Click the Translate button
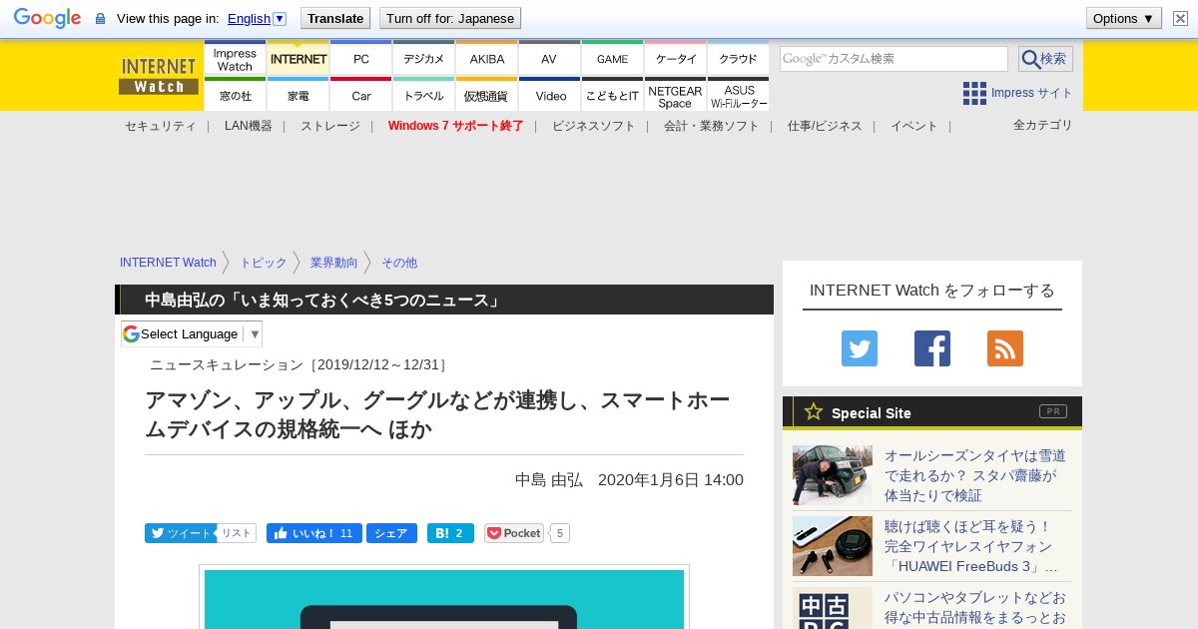The width and height of the screenshot is (1198, 629). click(334, 18)
